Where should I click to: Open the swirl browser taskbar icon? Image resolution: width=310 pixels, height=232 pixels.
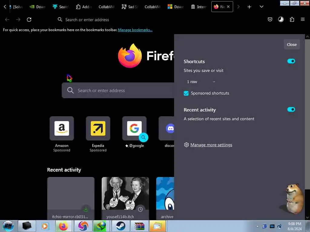click(x=83, y=226)
